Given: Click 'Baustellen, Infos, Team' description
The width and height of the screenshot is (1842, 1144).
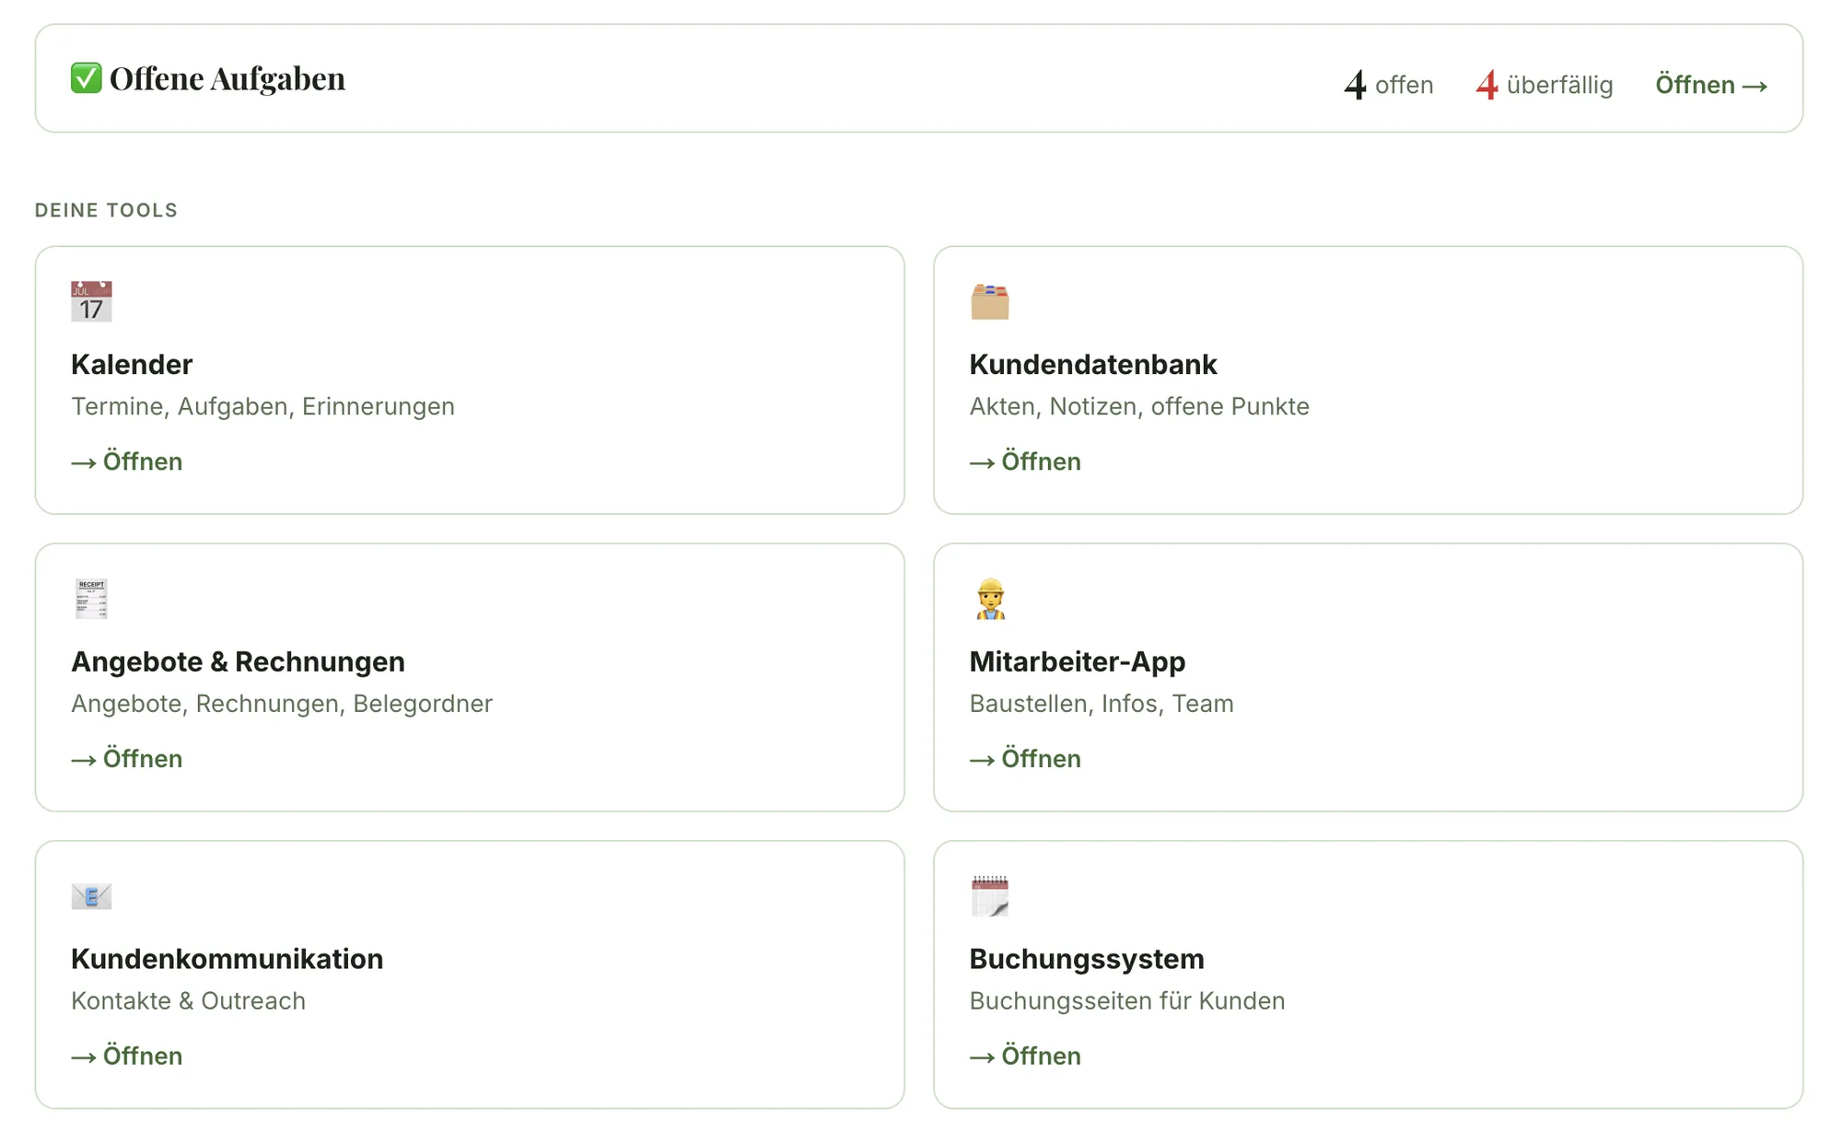Looking at the screenshot, I should tap(1102, 705).
